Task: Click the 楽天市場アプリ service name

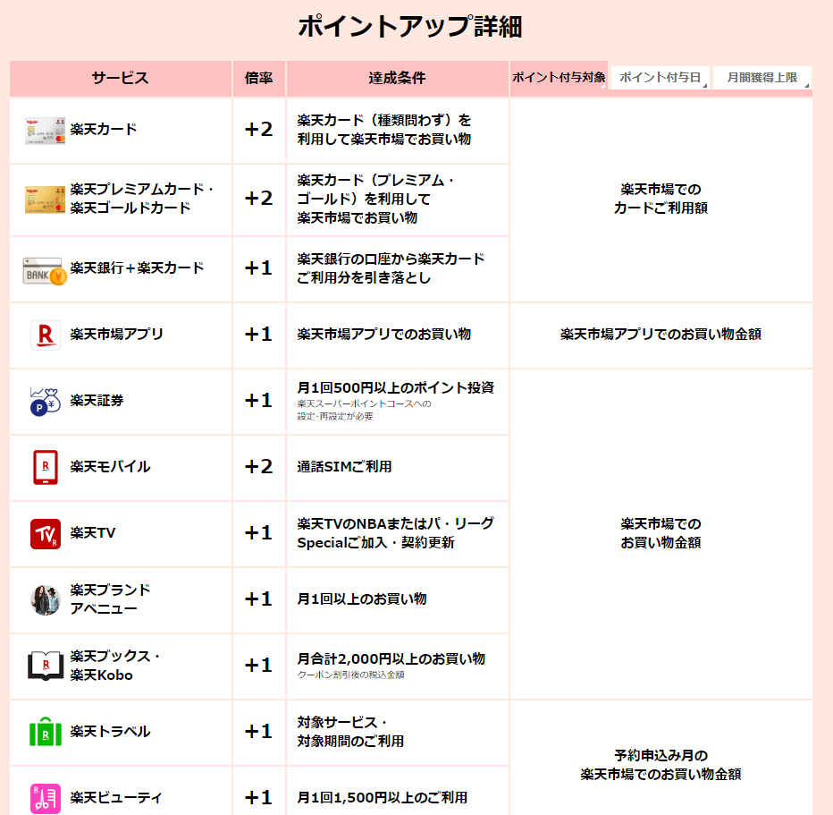Action: 116,335
